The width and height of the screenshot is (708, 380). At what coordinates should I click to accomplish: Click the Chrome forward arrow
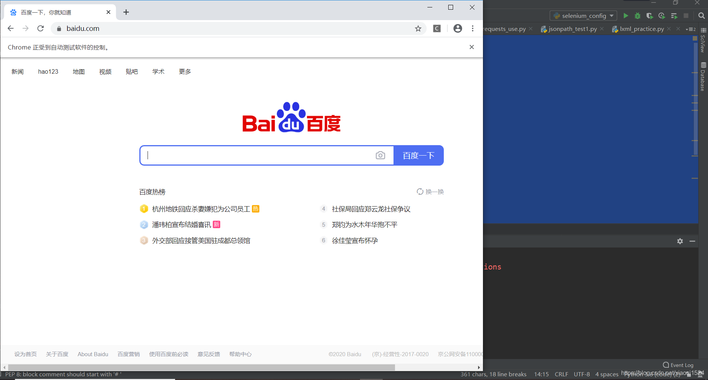(x=25, y=28)
